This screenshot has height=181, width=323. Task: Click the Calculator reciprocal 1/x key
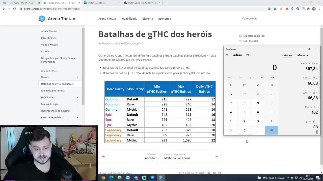tap(231, 94)
